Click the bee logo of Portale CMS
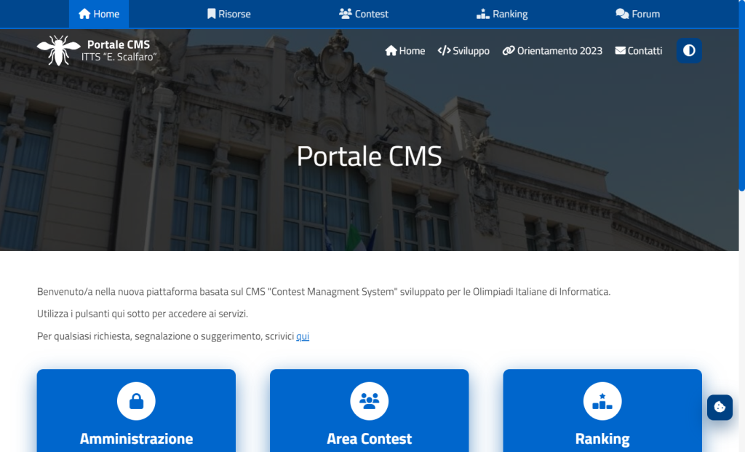Image resolution: width=745 pixels, height=452 pixels. [x=58, y=50]
